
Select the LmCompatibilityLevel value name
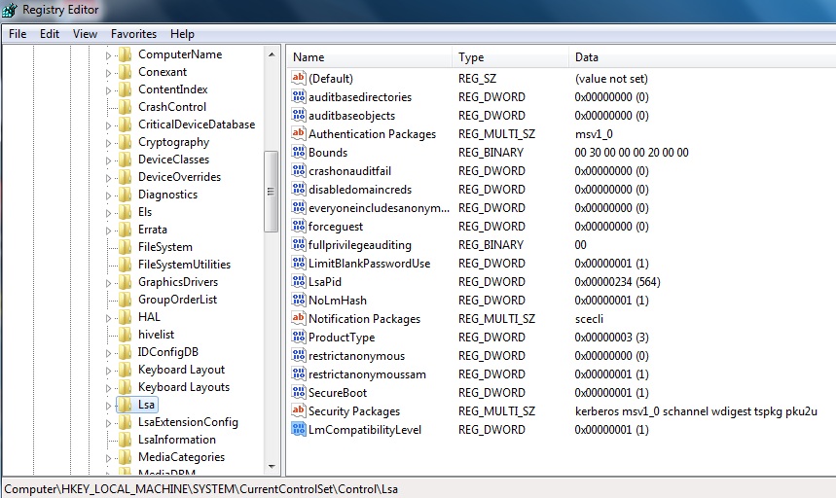pos(365,429)
